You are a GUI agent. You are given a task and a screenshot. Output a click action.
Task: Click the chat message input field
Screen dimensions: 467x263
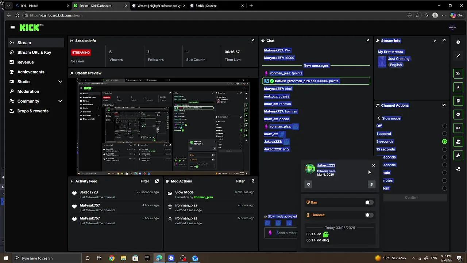pyautogui.click(x=281, y=233)
